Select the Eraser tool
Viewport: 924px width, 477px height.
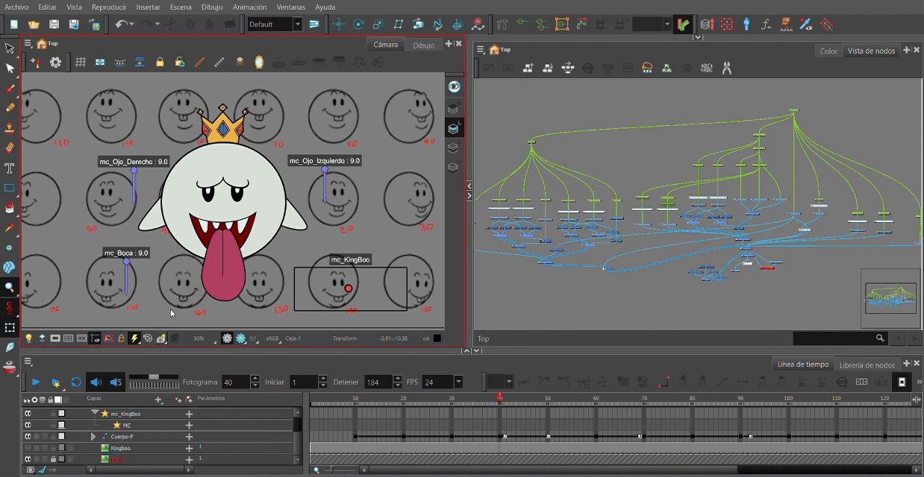click(x=10, y=148)
